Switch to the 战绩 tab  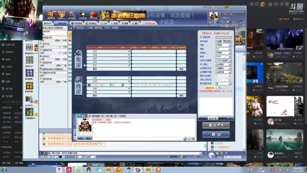pyautogui.click(x=114, y=23)
